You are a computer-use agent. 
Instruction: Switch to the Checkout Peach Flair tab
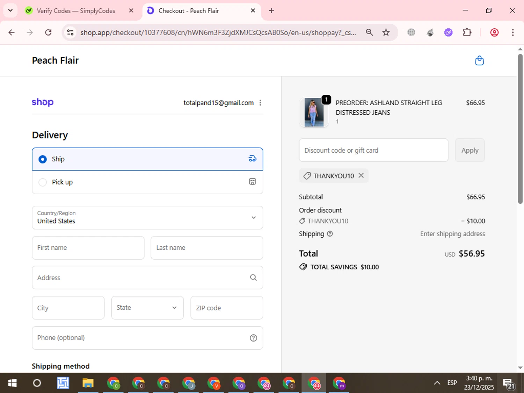[x=201, y=11]
